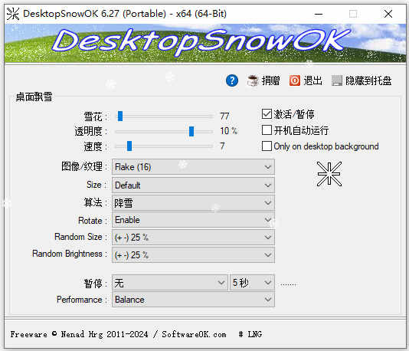Click the 透明度 value 10 %

click(x=228, y=131)
